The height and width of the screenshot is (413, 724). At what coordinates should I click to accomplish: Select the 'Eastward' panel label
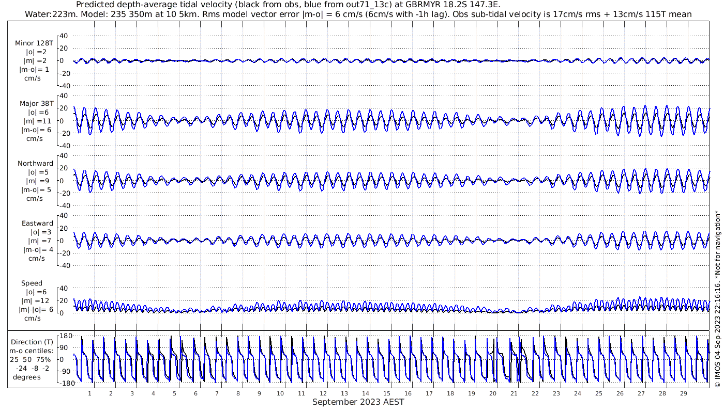(x=37, y=223)
